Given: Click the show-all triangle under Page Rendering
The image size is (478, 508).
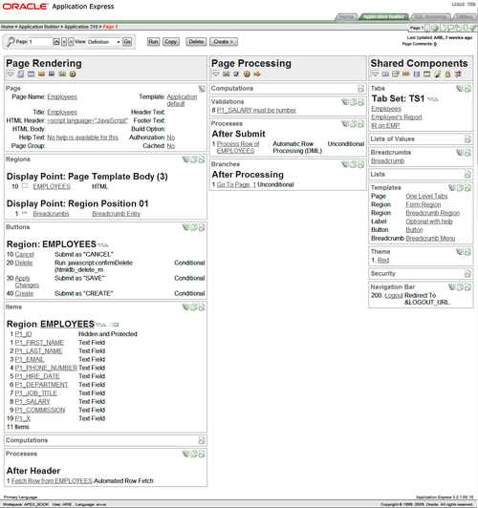Looking at the screenshot, I should pyautogui.click(x=11, y=74).
